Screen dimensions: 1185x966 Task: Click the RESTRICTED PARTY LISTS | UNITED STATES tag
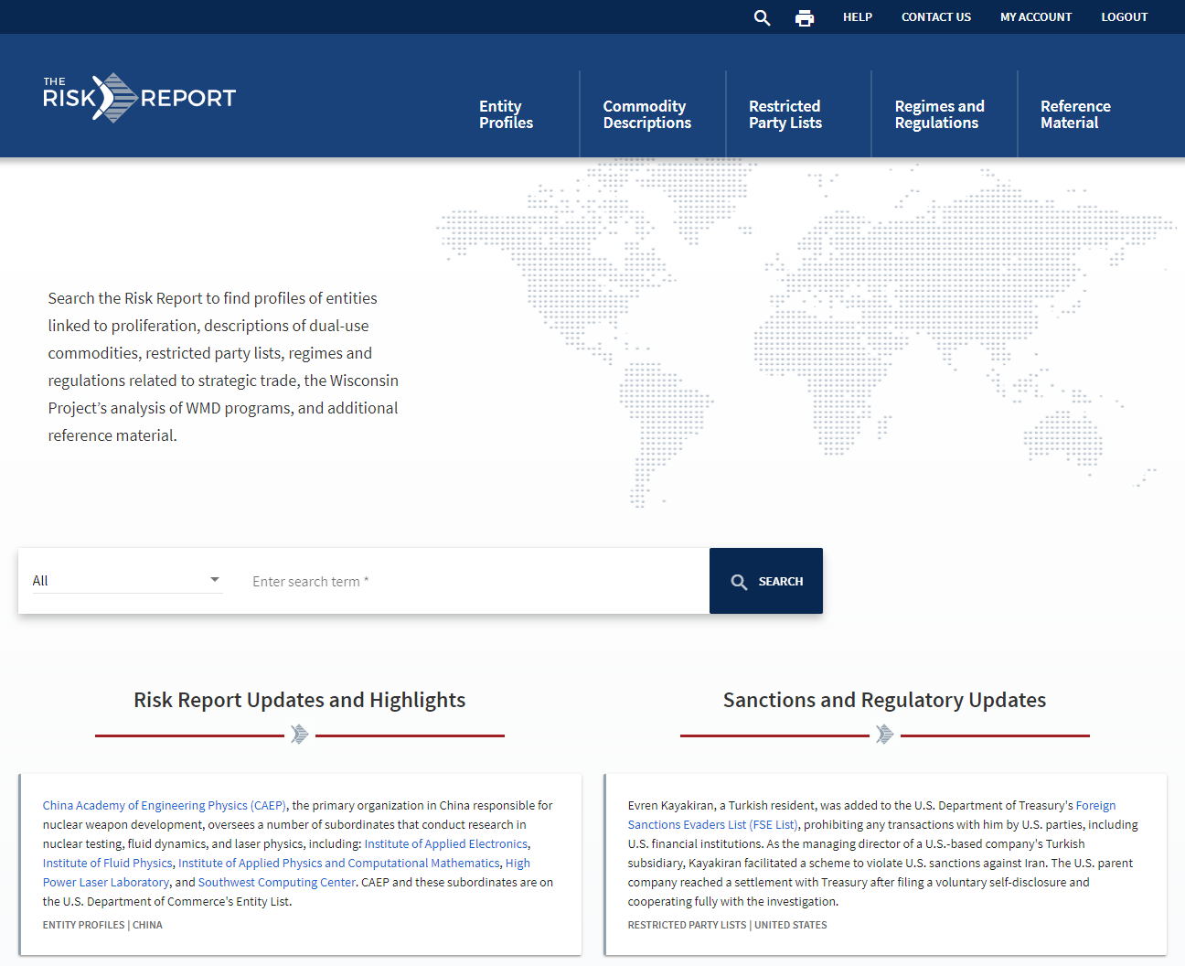click(x=727, y=926)
